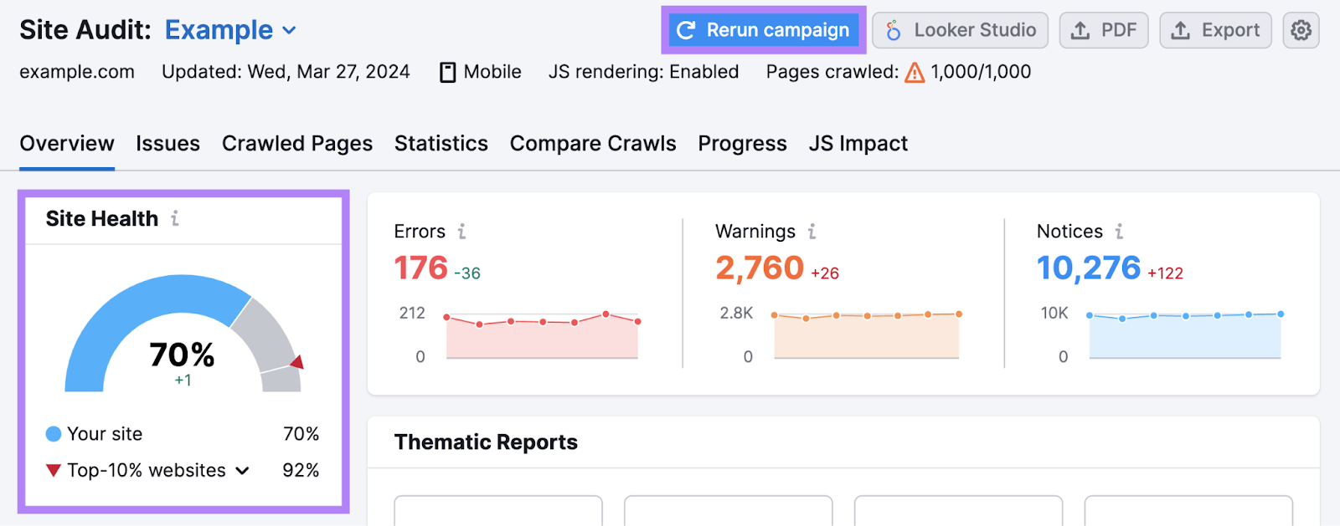Expand the Top-10% websites comparison

[242, 470]
